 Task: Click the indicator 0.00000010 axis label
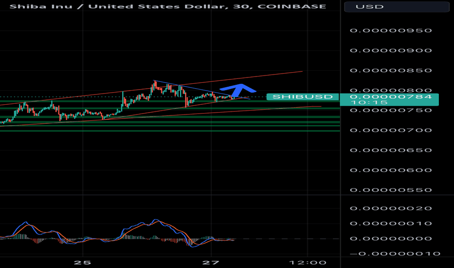(x=391, y=223)
